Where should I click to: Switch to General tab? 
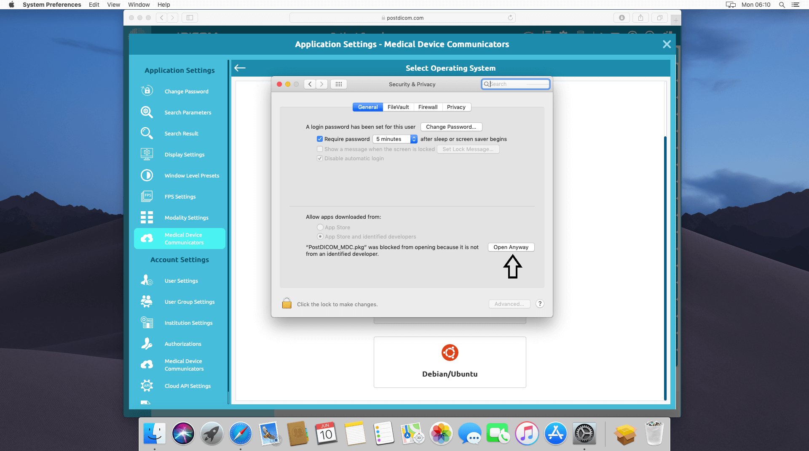(x=368, y=107)
